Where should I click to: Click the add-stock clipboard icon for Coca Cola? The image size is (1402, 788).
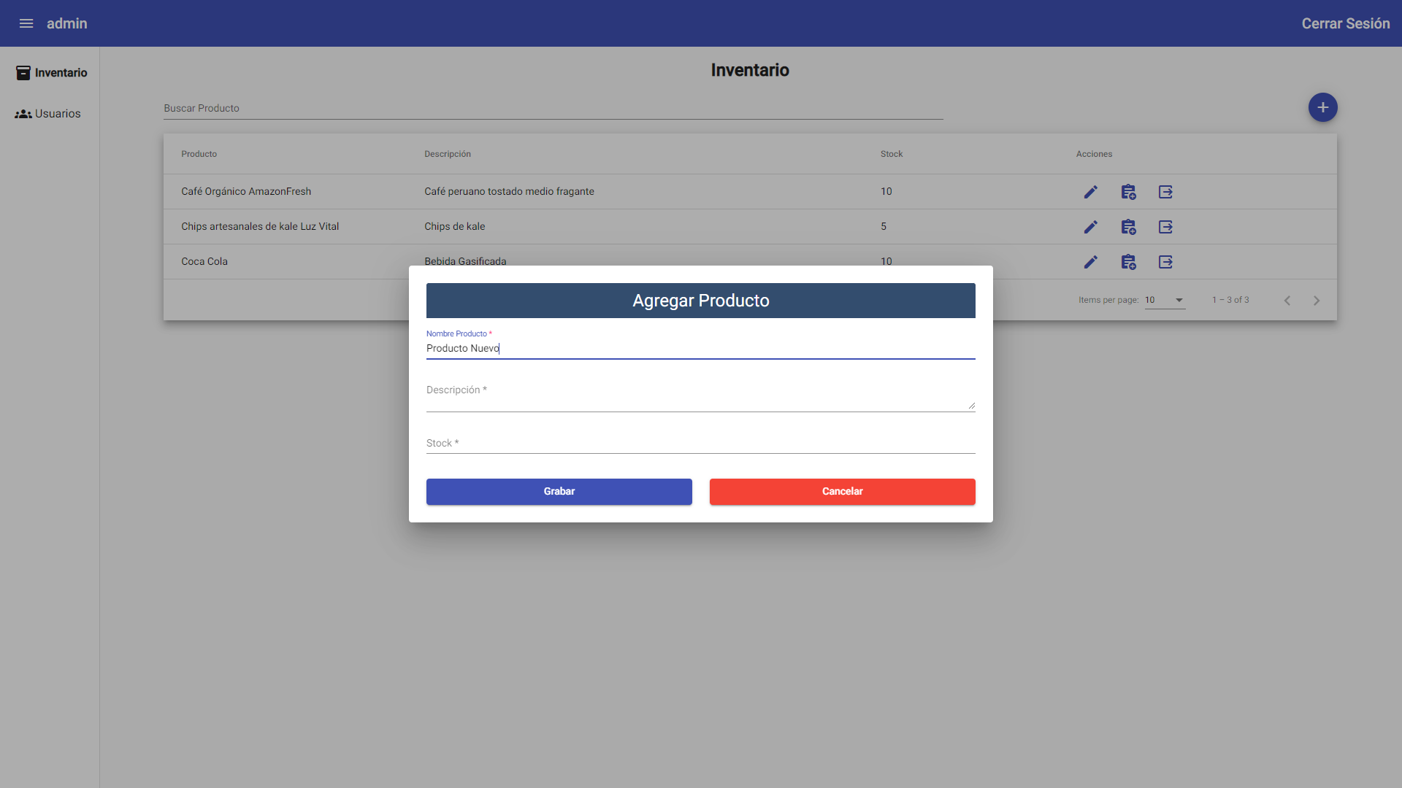click(1128, 261)
